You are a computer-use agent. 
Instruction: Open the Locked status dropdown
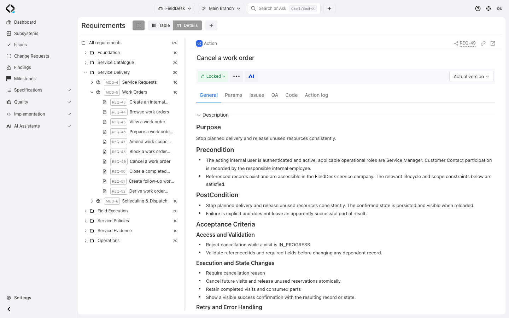[213, 76]
